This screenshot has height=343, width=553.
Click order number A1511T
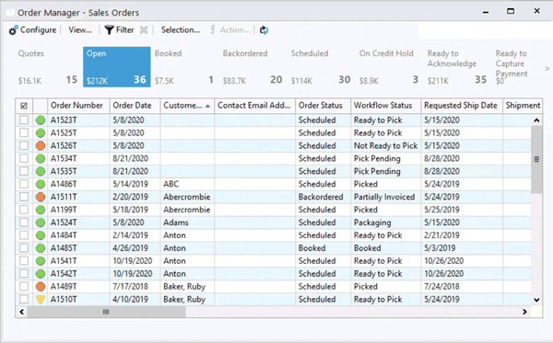64,197
